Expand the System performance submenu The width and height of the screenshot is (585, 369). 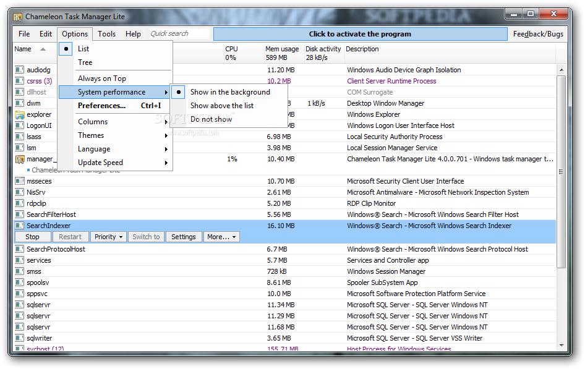coord(116,92)
